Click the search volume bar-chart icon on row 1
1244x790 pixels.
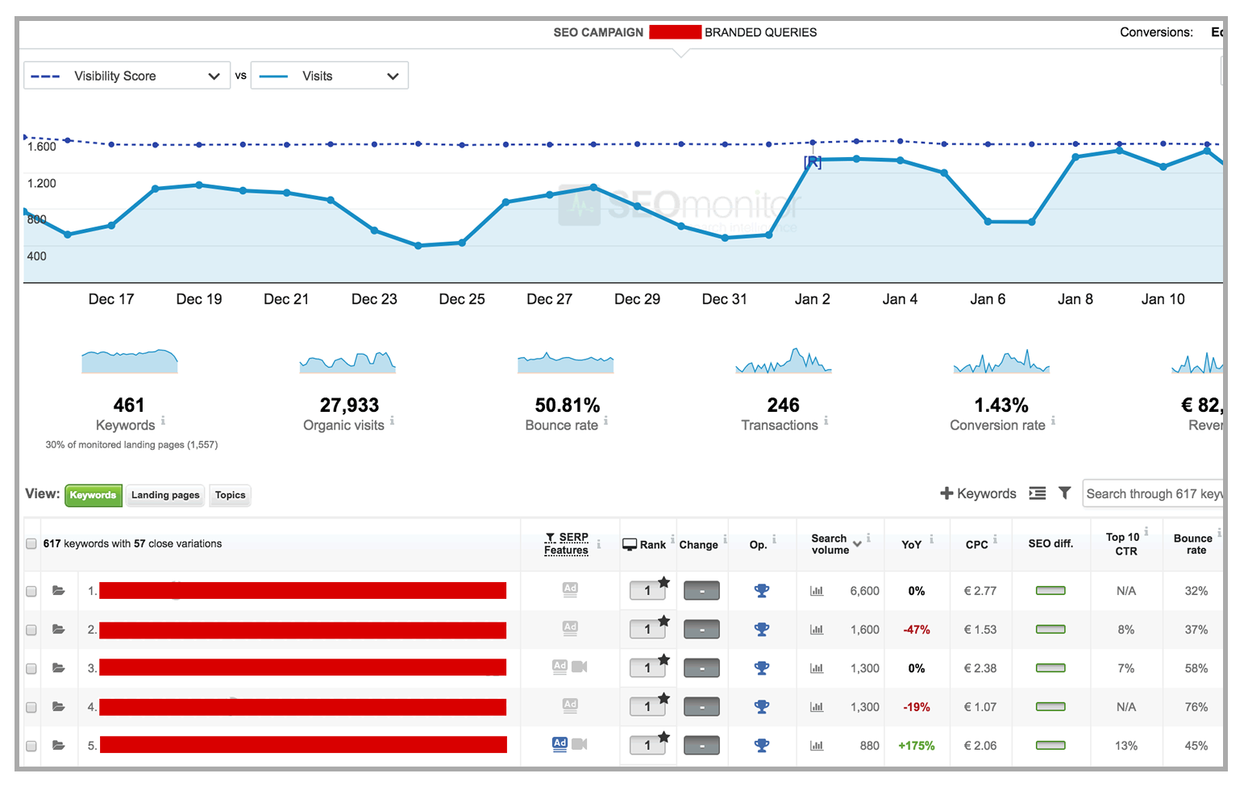point(817,591)
